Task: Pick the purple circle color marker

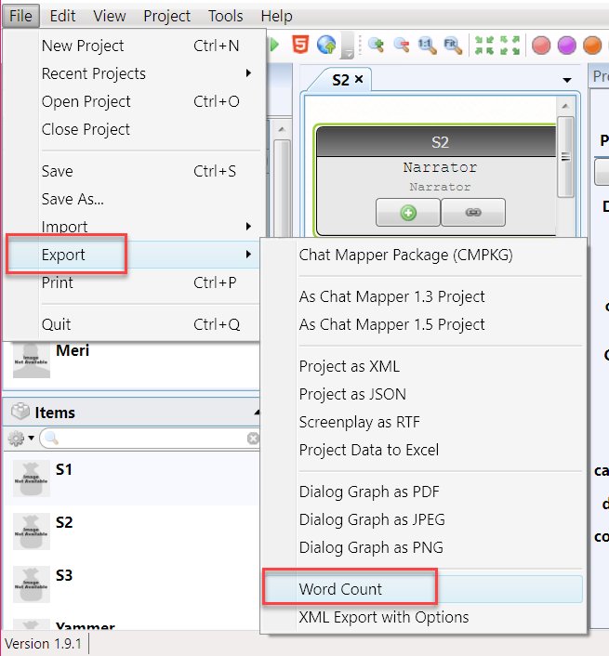Action: point(567,46)
